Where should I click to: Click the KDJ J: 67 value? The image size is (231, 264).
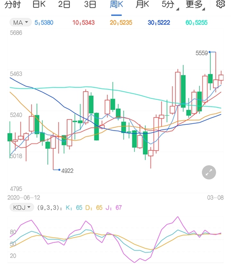pyautogui.click(x=114, y=207)
